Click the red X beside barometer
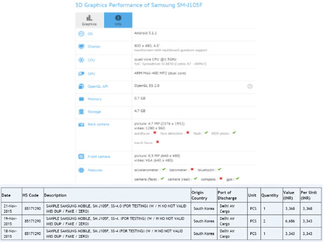 pos(192,169)
